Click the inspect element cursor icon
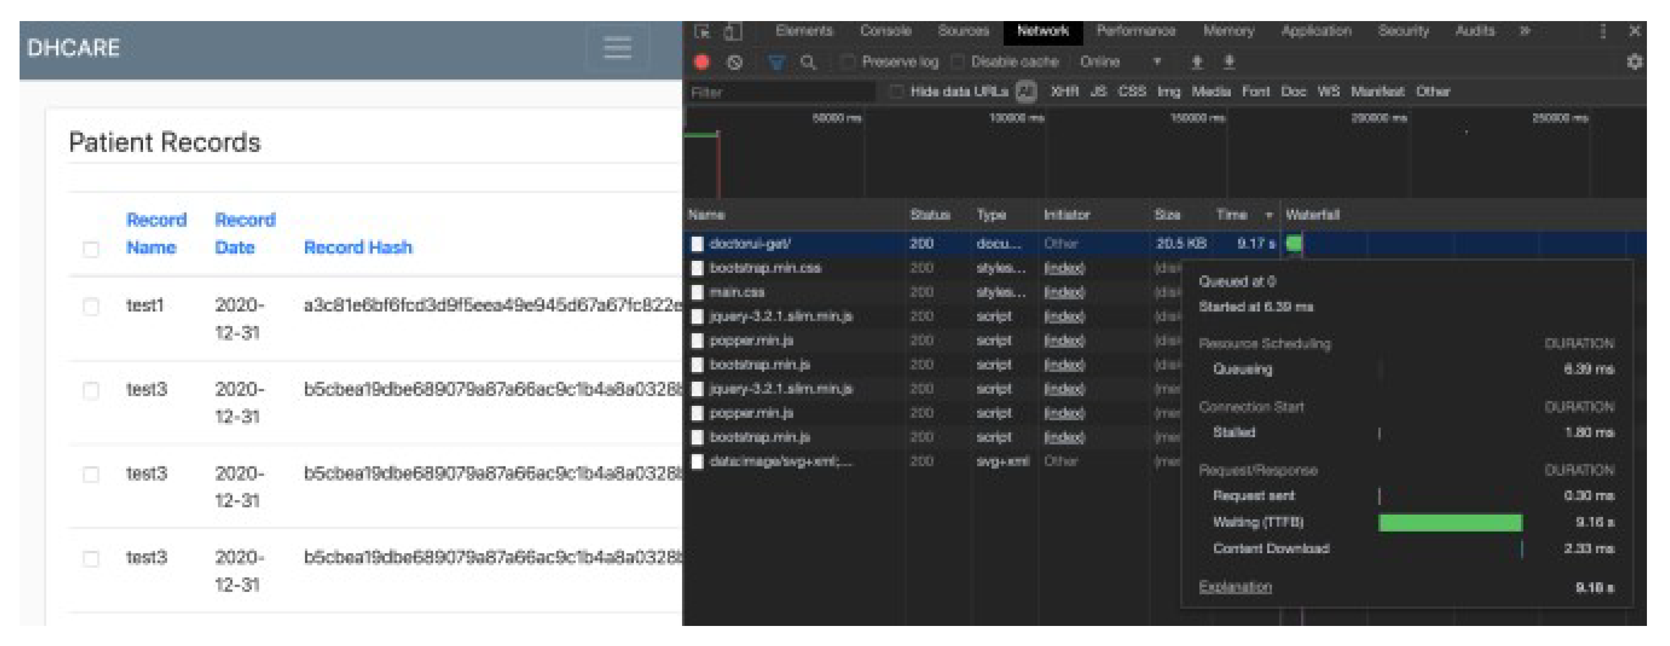Image resolution: width=1670 pixels, height=646 pixels. (x=702, y=31)
